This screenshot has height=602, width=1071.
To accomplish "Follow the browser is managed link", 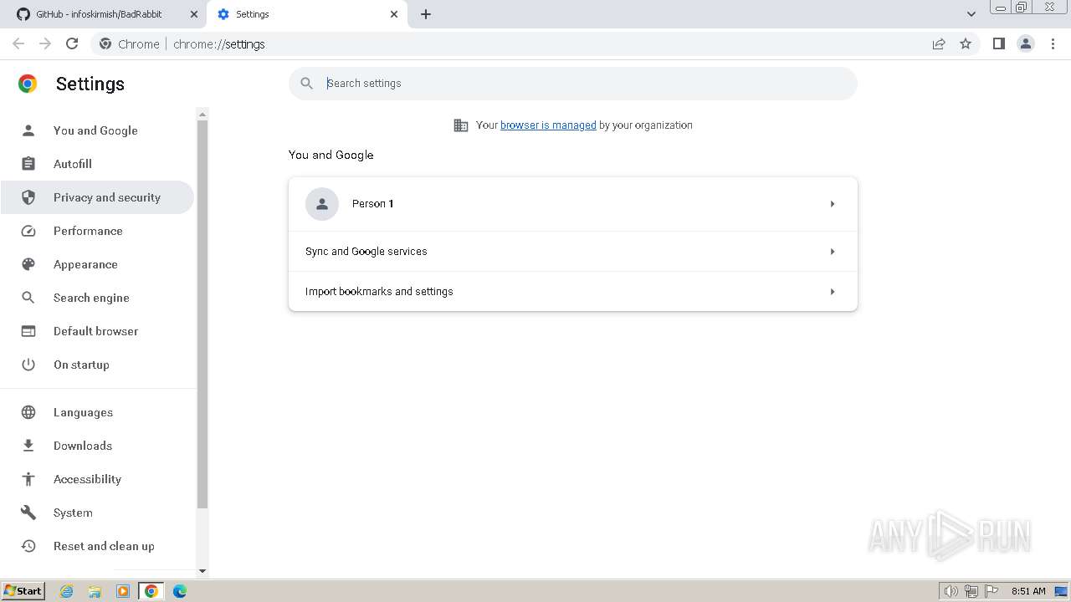I will click(x=548, y=125).
